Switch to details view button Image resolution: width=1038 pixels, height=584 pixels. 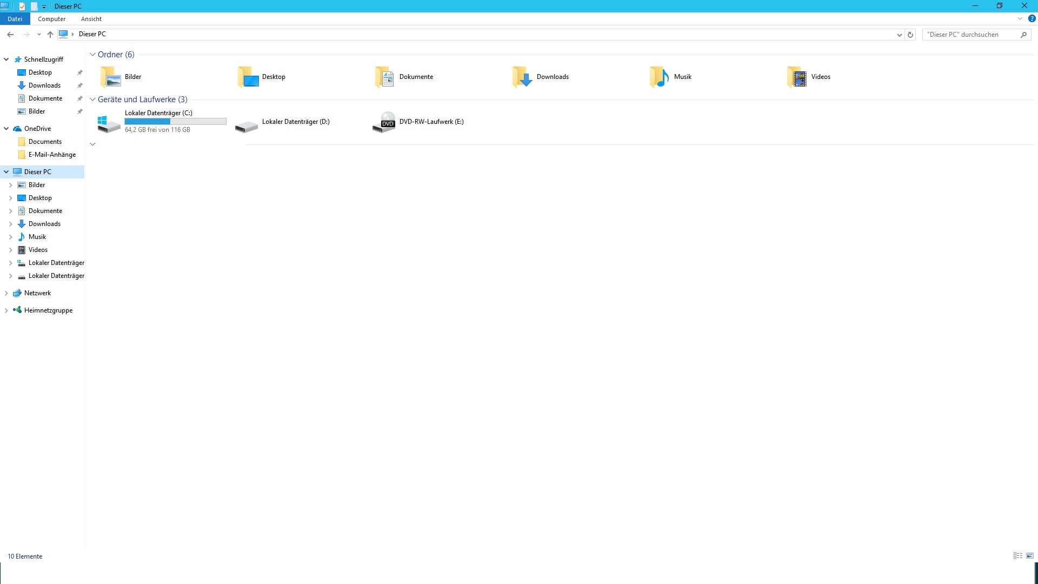(1018, 556)
